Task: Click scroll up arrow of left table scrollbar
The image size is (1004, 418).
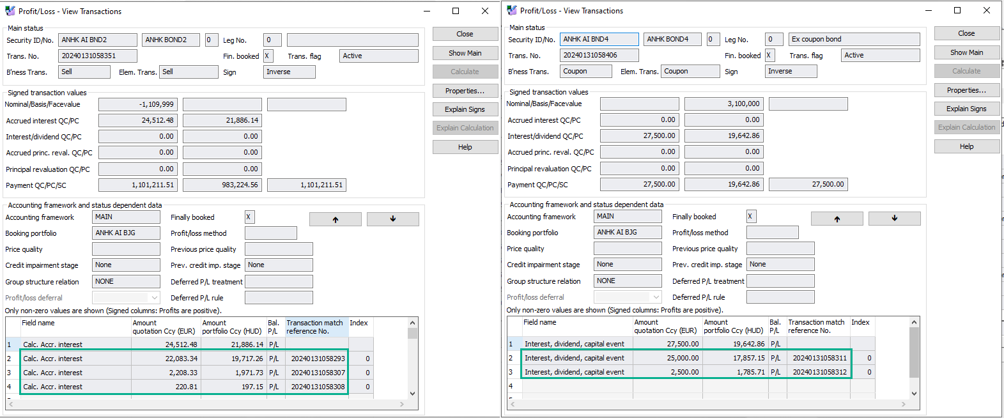Action: [413, 323]
